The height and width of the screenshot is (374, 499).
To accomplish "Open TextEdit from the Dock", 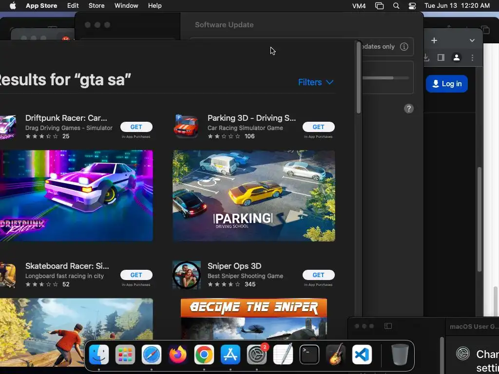I will tap(283, 355).
